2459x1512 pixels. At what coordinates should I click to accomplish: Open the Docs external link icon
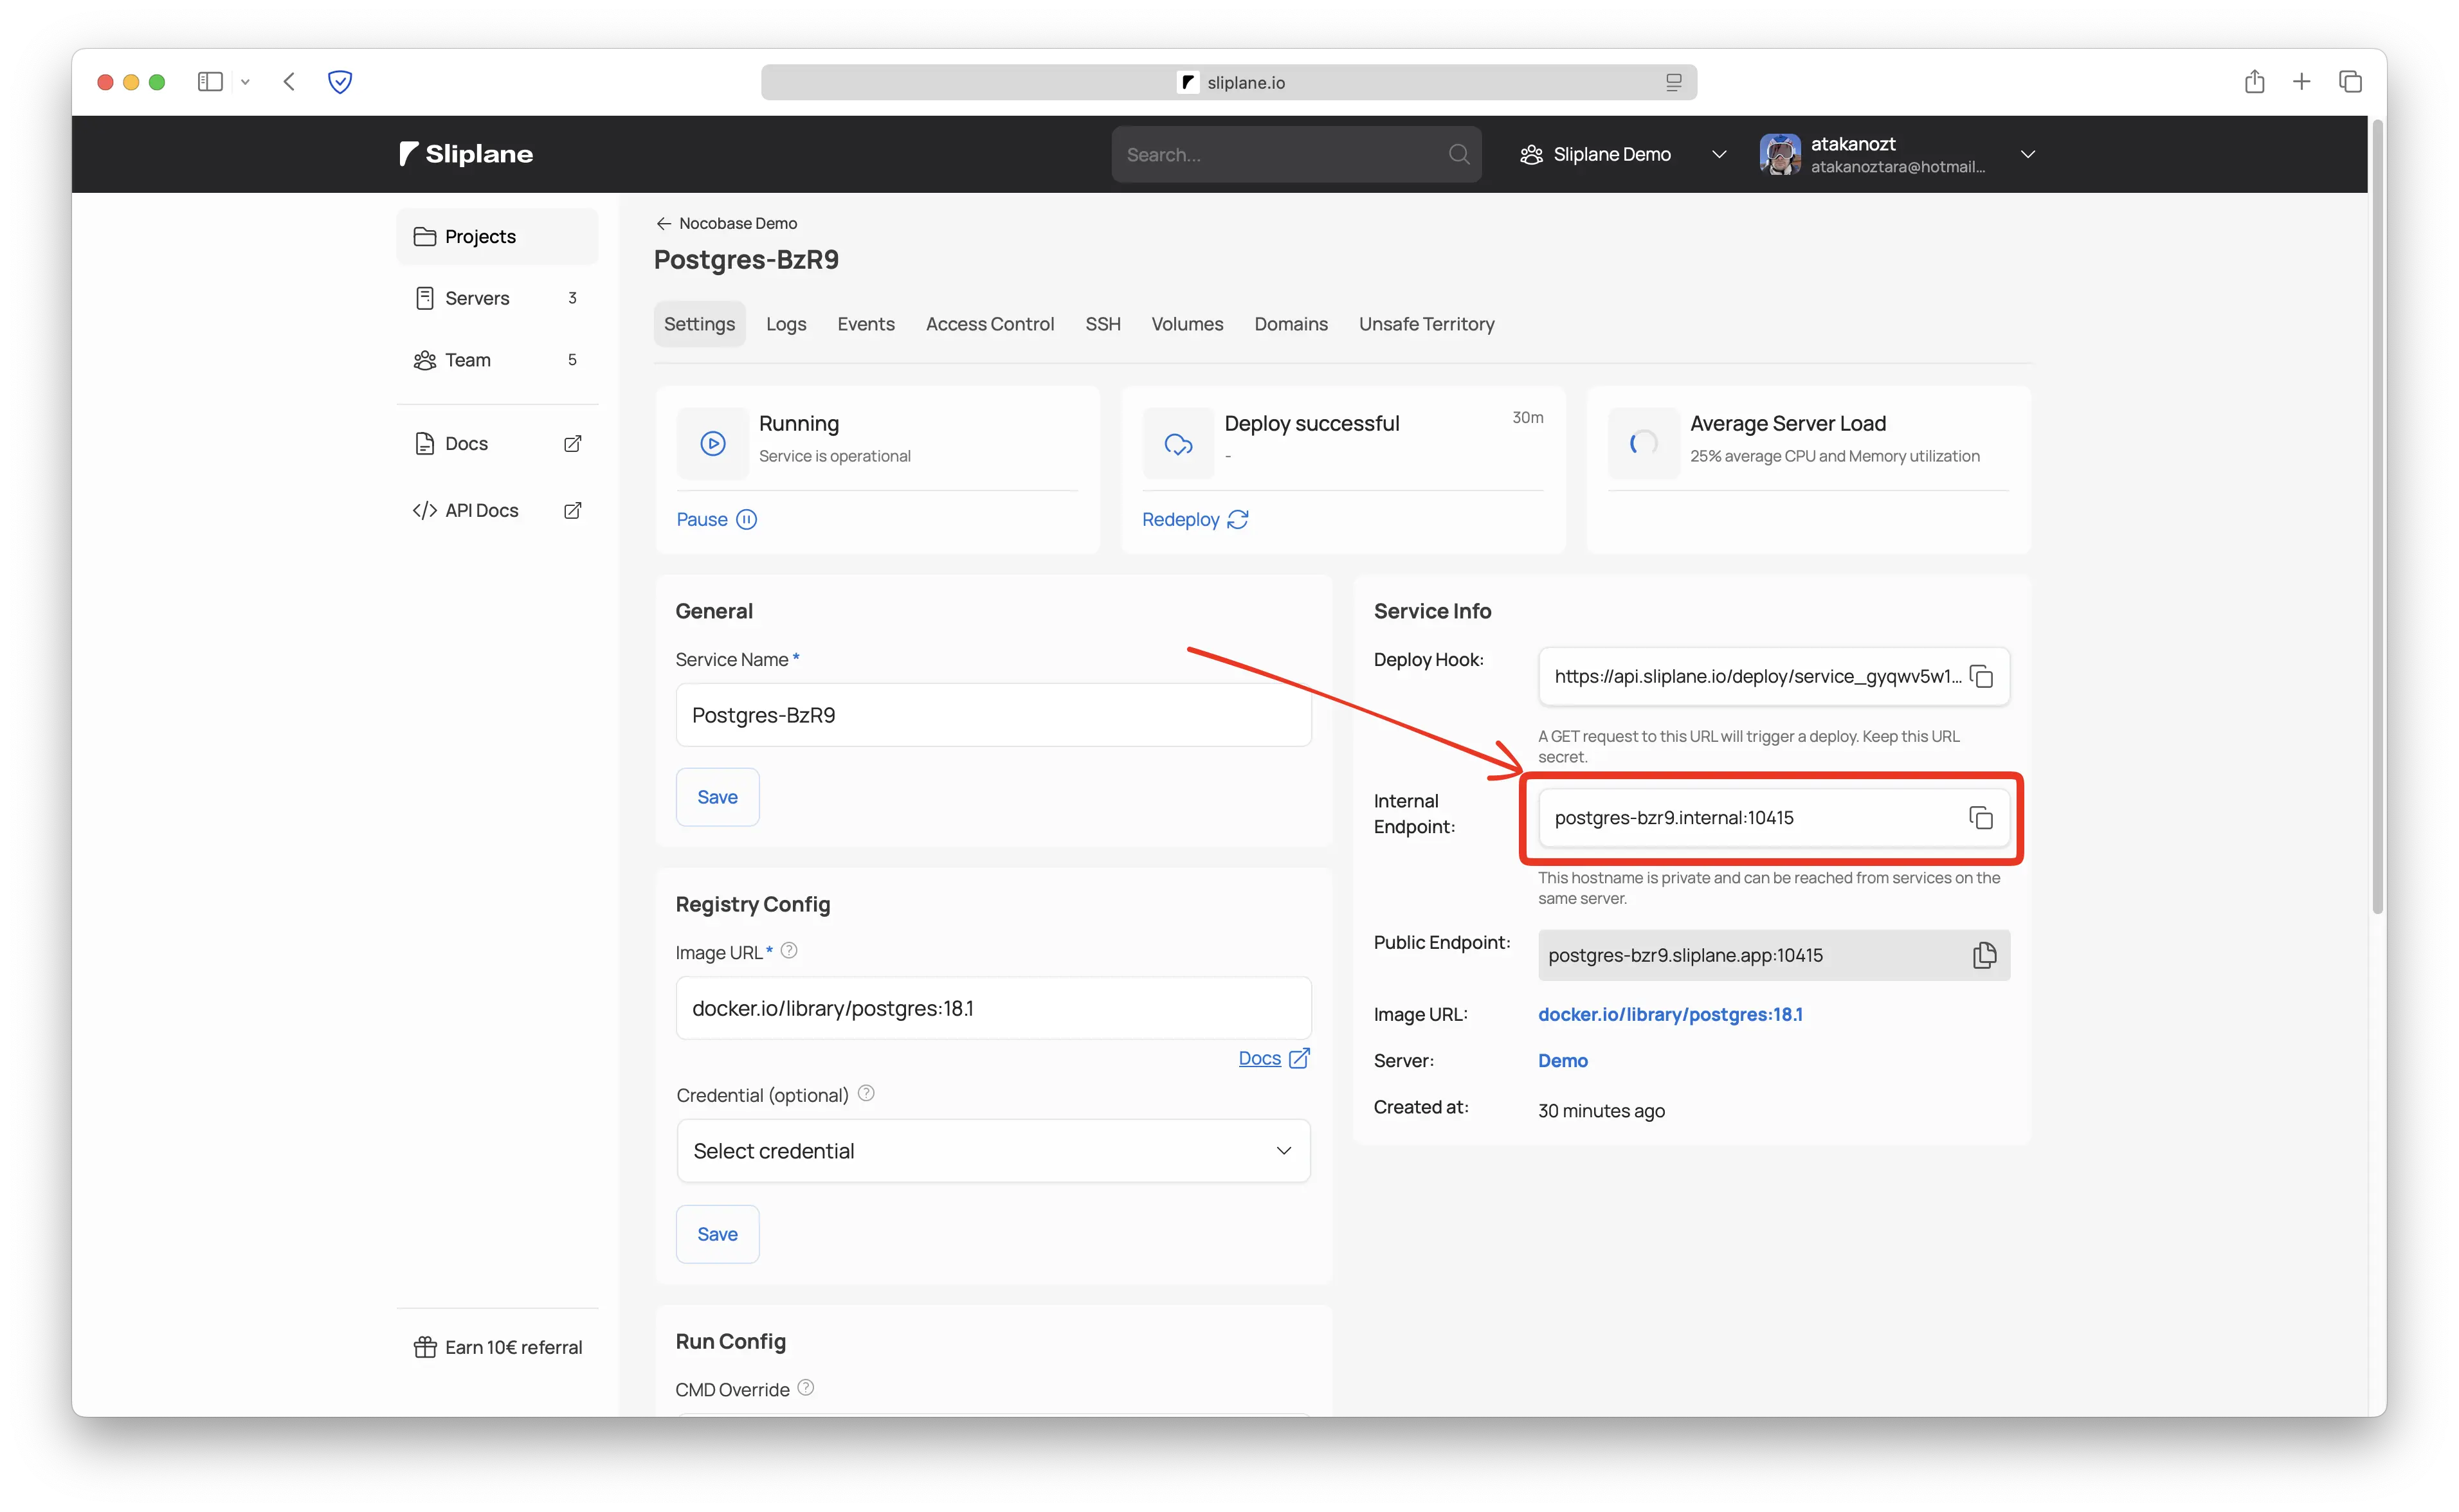572,442
